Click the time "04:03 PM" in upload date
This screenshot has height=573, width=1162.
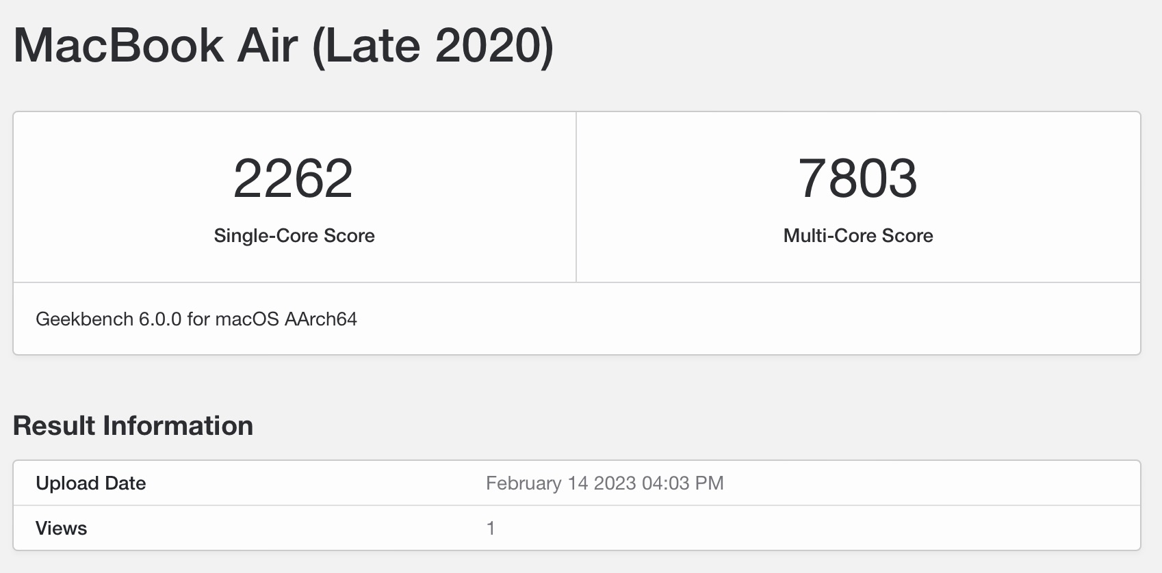tap(682, 483)
